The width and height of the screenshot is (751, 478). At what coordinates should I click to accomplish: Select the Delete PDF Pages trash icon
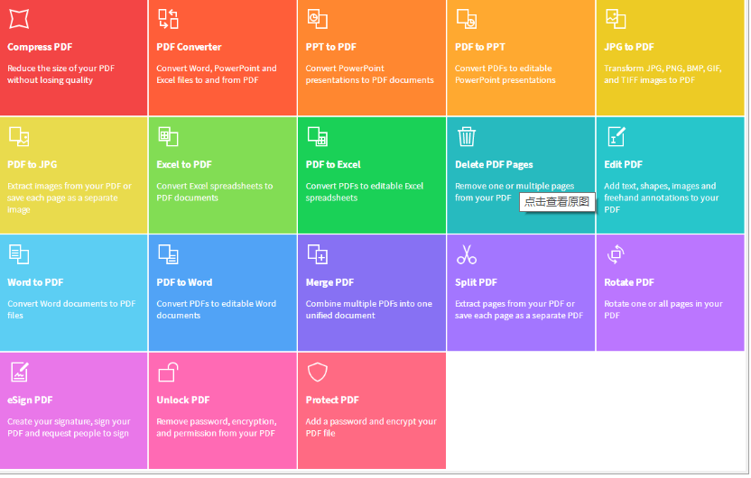pyautogui.click(x=467, y=136)
